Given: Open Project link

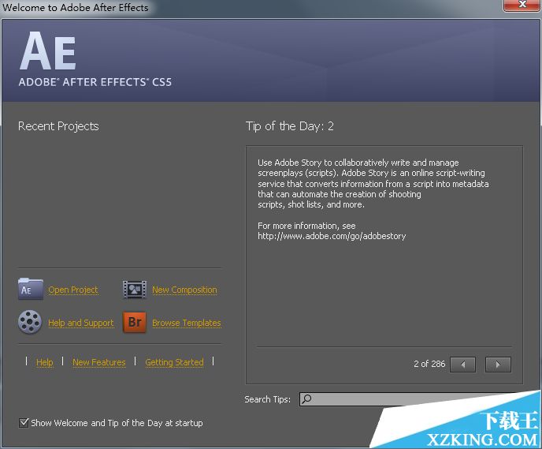Looking at the screenshot, I should tap(73, 290).
